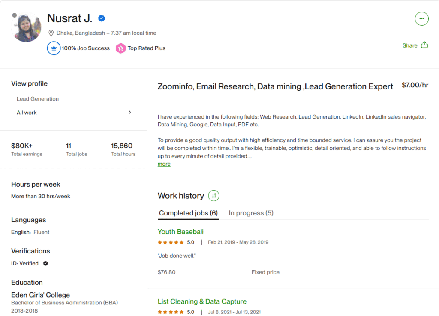Viewport: 439px width, 316px height.
Task: Click the ID Verified checkmark icon
Action: [x=45, y=263]
